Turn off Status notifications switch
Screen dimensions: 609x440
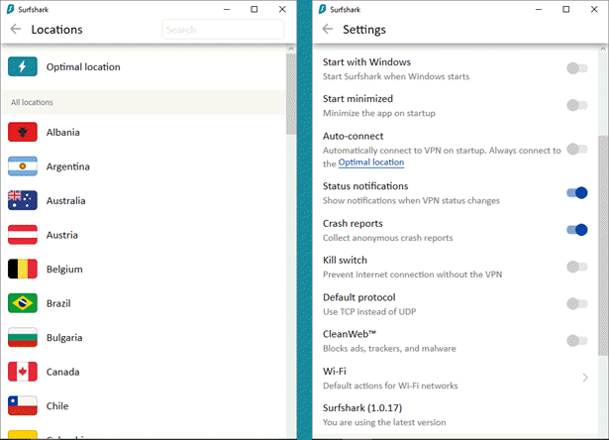576,193
